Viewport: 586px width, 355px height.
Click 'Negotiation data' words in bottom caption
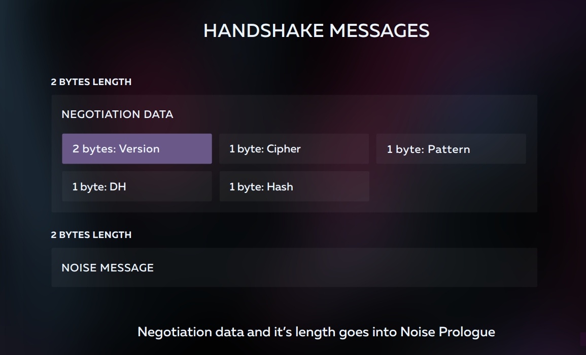point(191,332)
